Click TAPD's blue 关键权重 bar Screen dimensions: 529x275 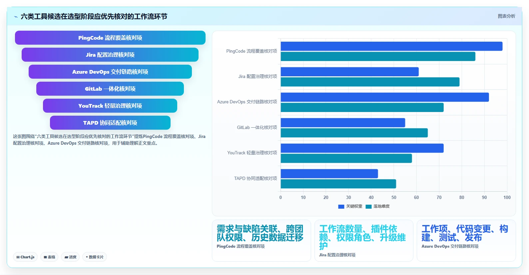click(x=329, y=174)
